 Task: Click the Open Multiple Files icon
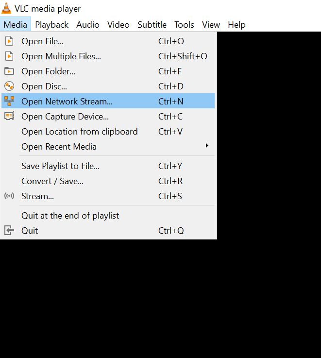click(x=9, y=56)
